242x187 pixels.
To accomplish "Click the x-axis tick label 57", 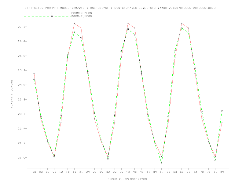I will coord(162,172).
